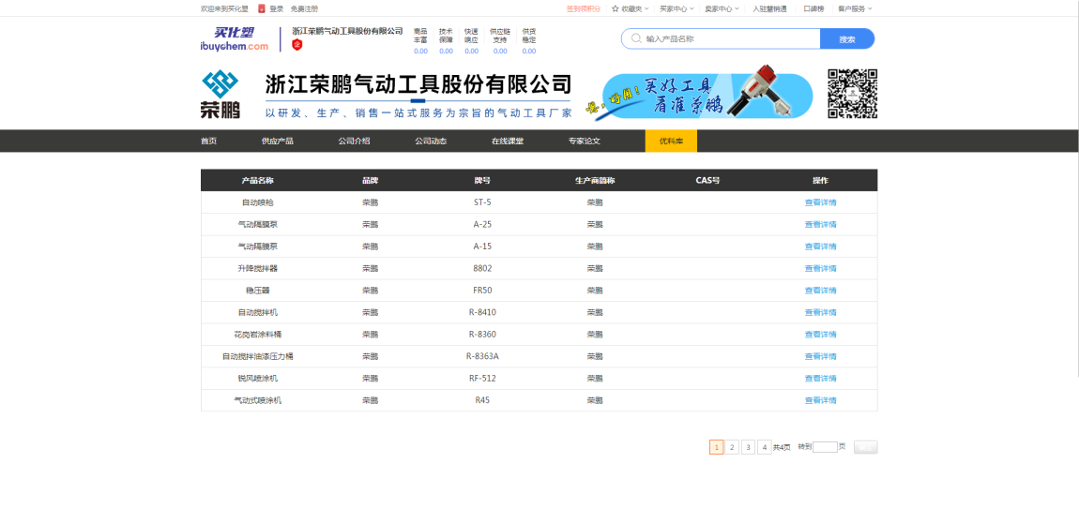Go to pagination page 1
This screenshot has width=1079, height=508.
click(x=716, y=447)
